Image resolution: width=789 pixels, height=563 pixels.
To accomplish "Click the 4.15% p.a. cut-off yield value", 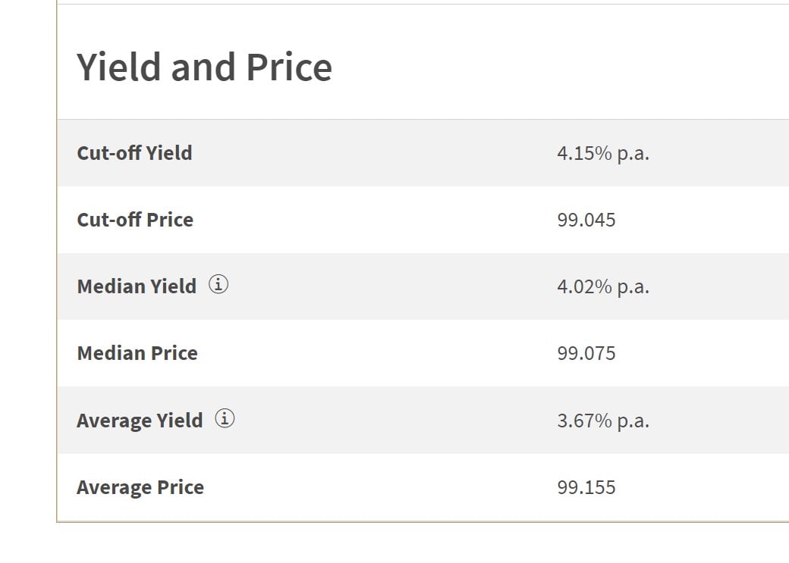I will click(603, 153).
